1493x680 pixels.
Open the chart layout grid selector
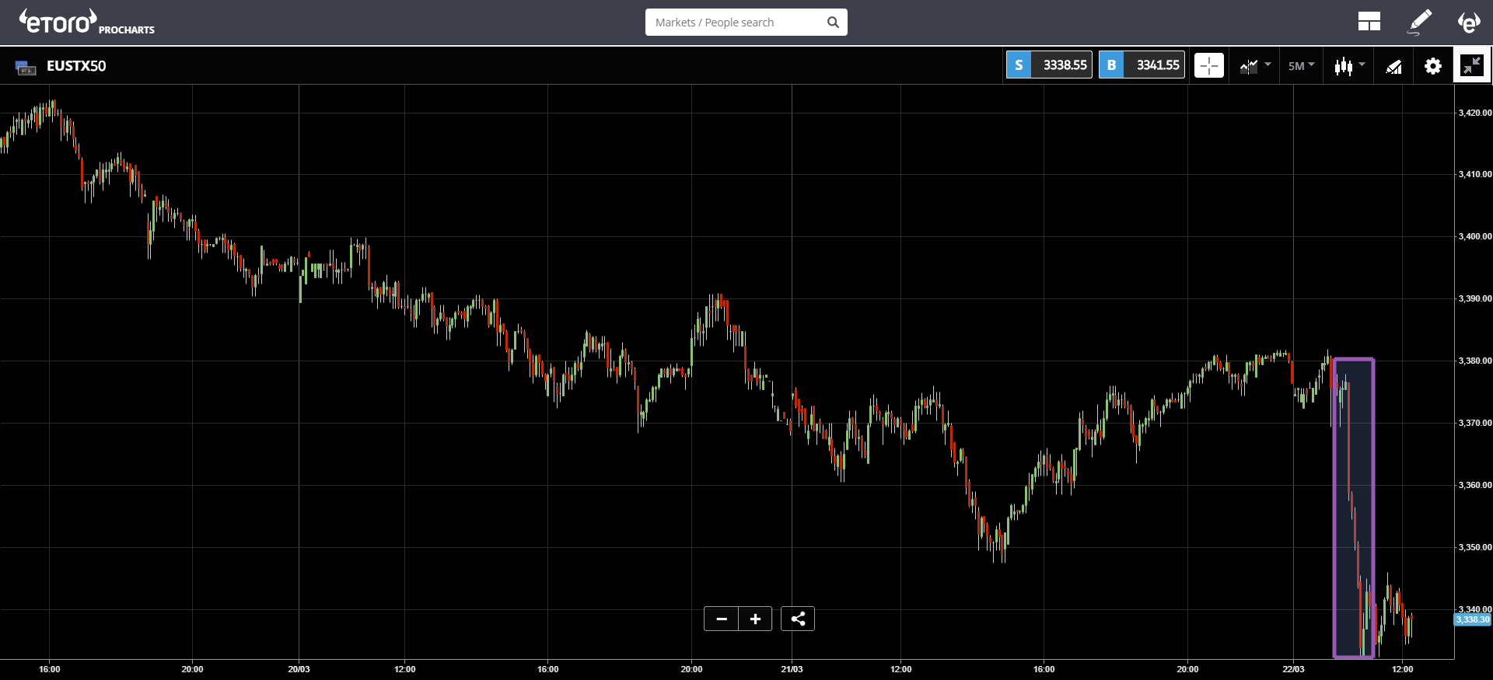pyautogui.click(x=1369, y=22)
